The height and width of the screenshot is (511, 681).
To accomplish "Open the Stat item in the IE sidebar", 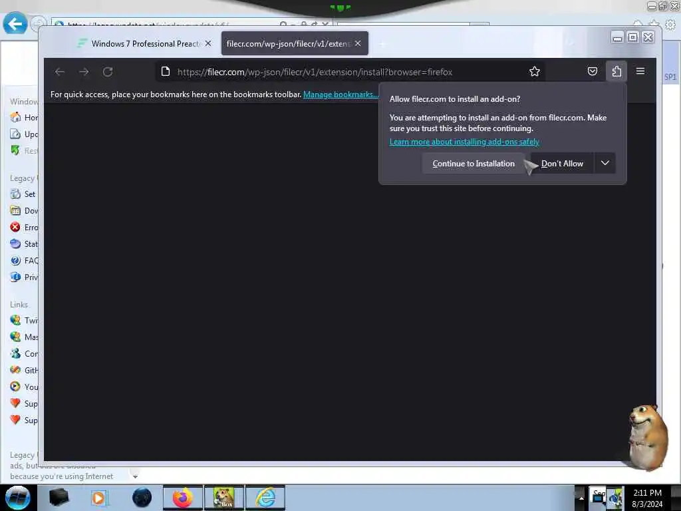I will click(23, 244).
